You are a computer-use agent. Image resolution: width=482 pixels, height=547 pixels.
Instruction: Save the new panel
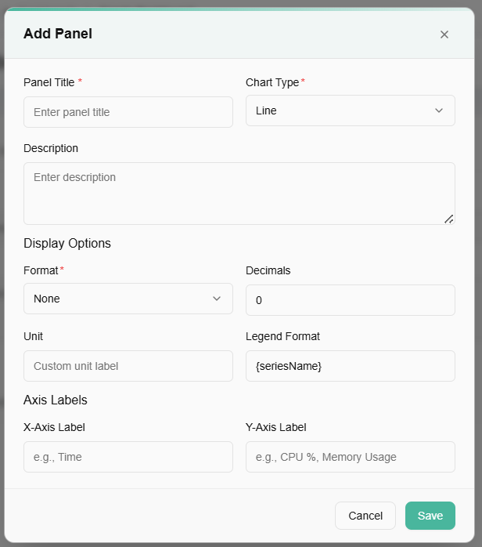pos(430,516)
